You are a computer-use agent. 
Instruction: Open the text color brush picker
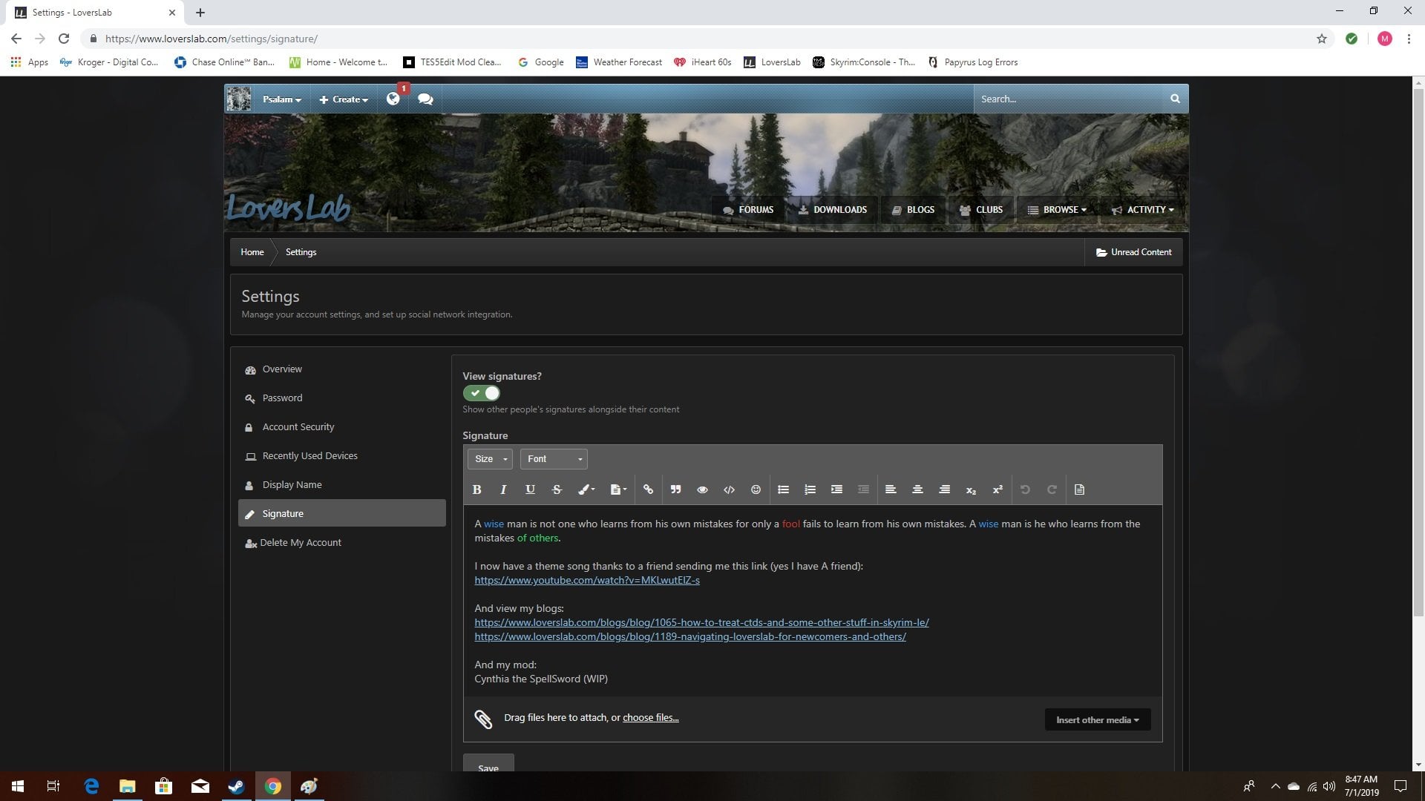[586, 489]
